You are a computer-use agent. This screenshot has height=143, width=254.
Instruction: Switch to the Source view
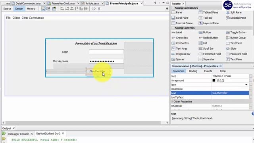point(7,9)
